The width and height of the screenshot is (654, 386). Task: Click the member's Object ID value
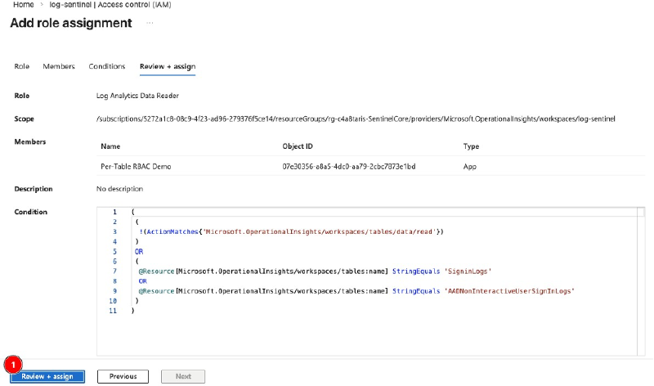pos(349,167)
